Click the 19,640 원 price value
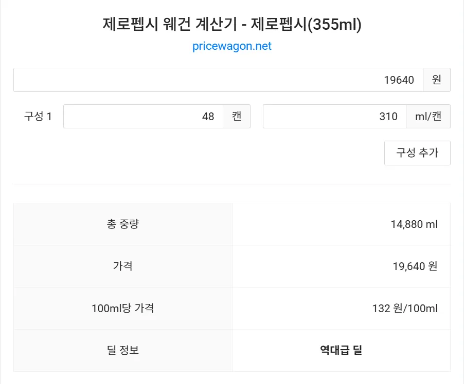464x384 pixels. coord(415,266)
